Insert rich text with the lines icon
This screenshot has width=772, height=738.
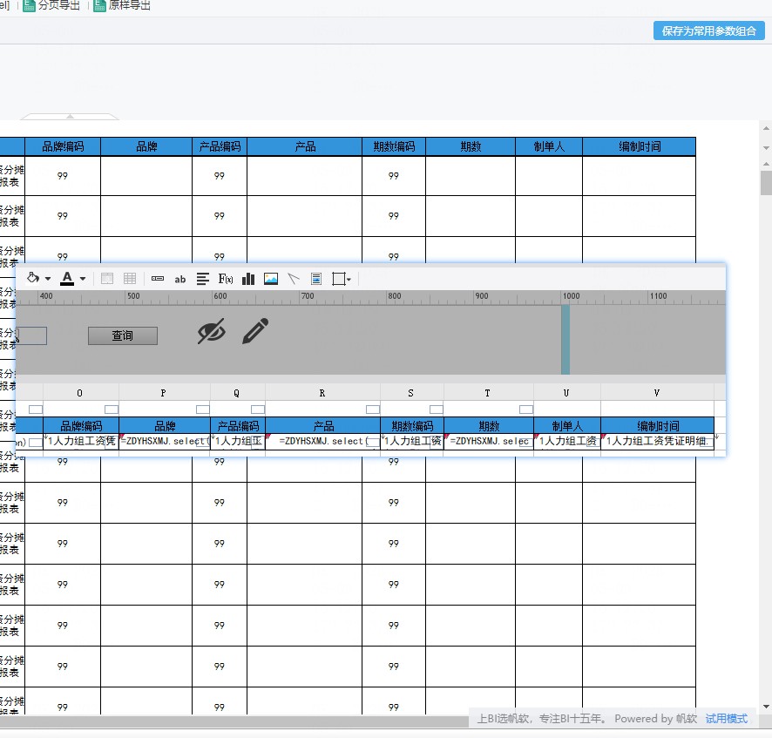[x=202, y=279]
